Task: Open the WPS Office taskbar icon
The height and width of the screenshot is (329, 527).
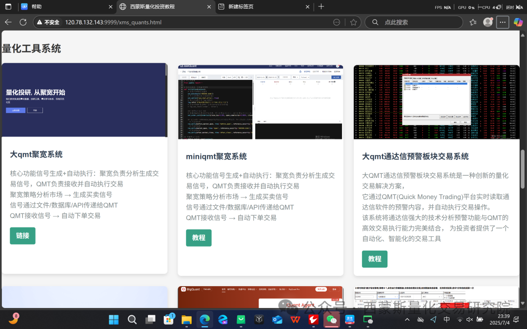Action: click(x=295, y=320)
